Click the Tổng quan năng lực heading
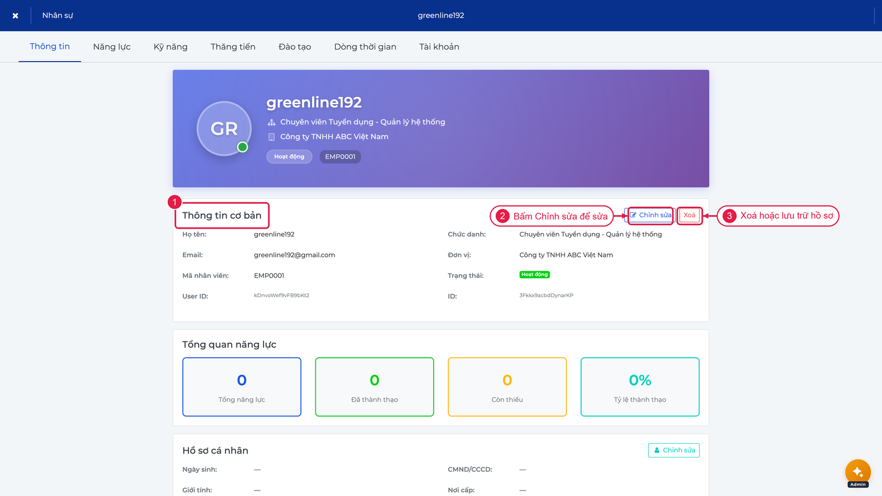This screenshot has height=496, width=882. pos(229,344)
